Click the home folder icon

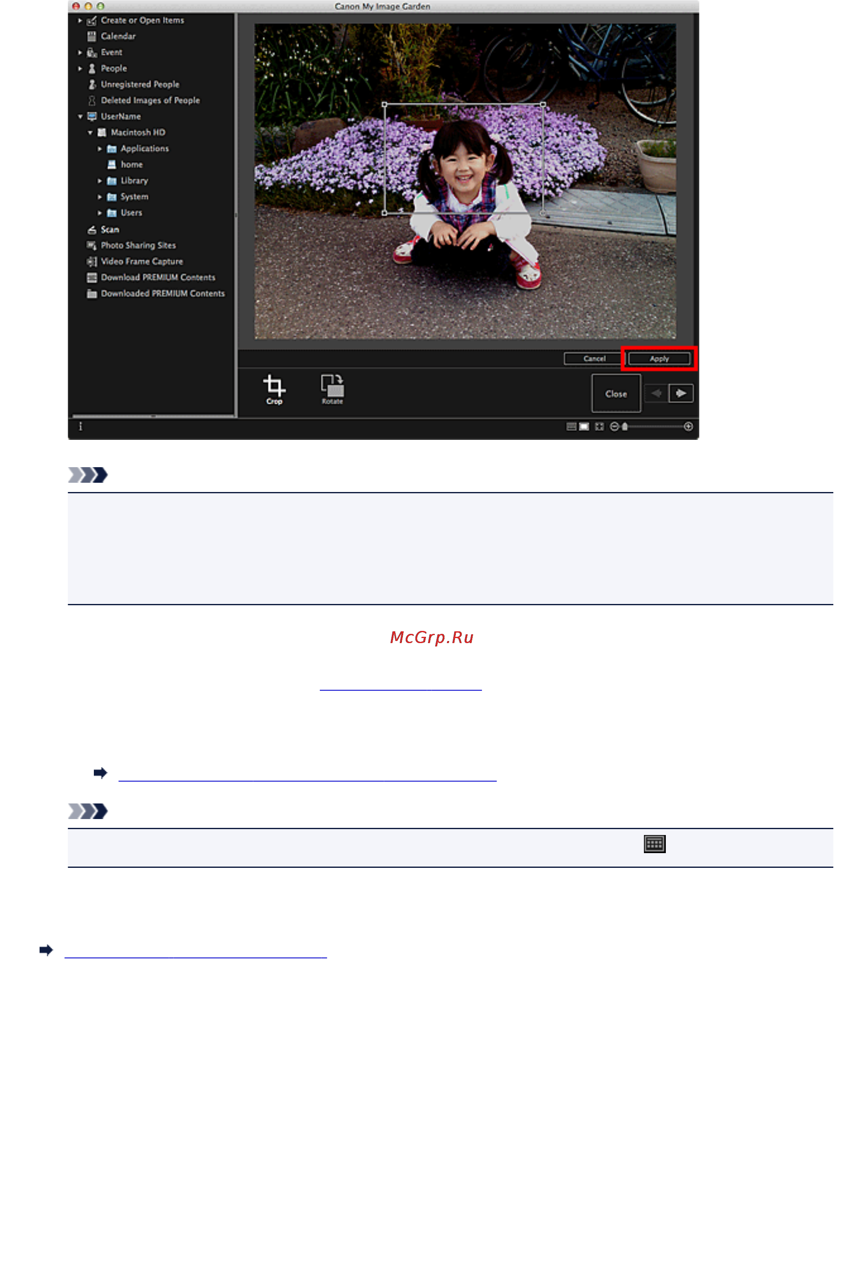pyautogui.click(x=112, y=164)
